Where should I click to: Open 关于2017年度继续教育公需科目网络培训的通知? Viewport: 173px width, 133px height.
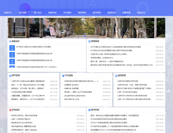tap(109, 123)
